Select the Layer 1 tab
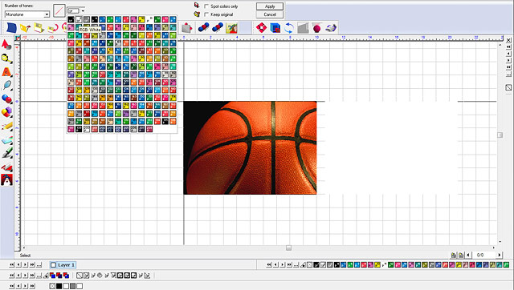This screenshot has height=290, width=514. click(x=63, y=265)
